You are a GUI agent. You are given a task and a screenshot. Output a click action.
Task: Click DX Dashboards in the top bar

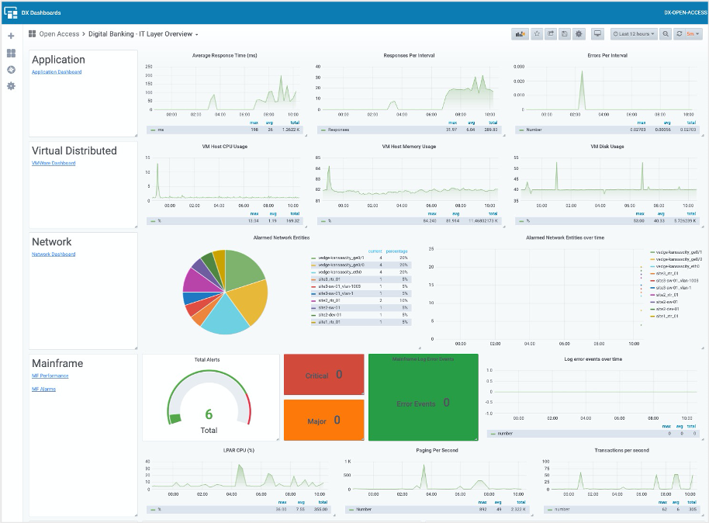tap(43, 12)
